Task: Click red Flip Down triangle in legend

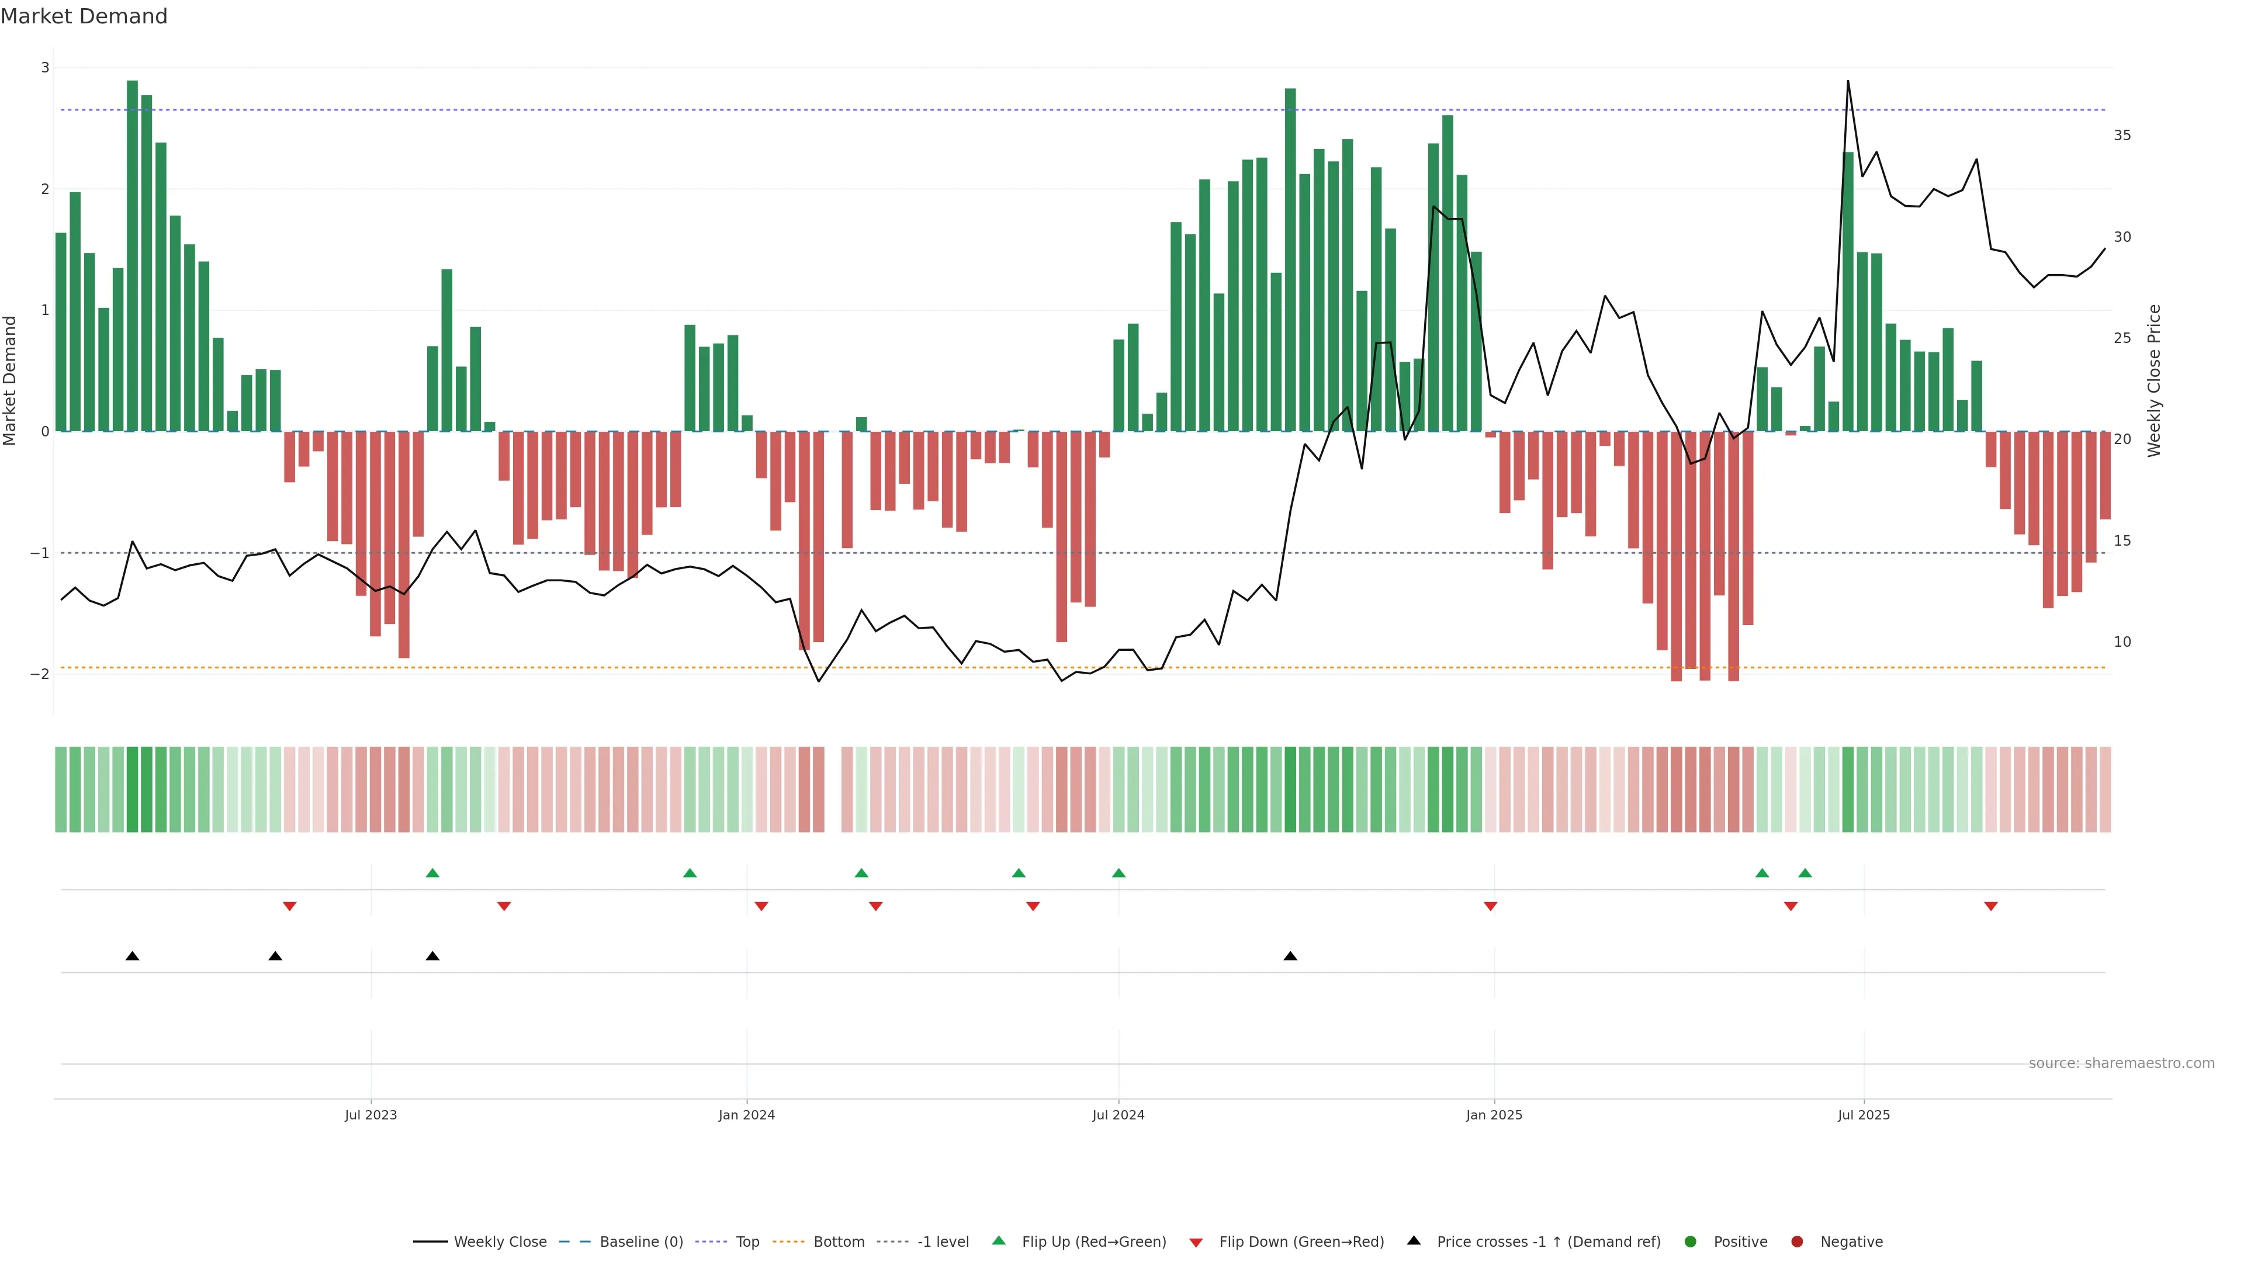Action: pyautogui.click(x=1196, y=1243)
